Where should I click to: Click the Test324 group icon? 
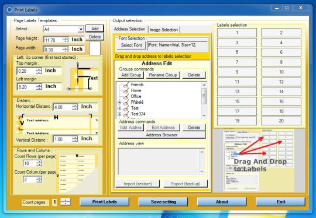126,114
